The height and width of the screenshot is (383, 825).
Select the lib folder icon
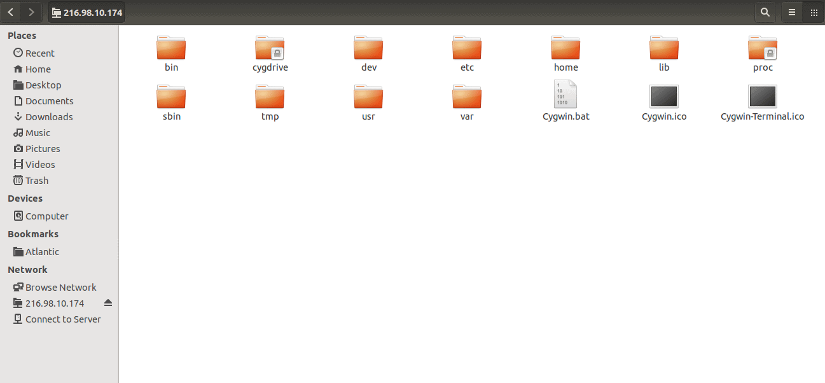[x=664, y=48]
